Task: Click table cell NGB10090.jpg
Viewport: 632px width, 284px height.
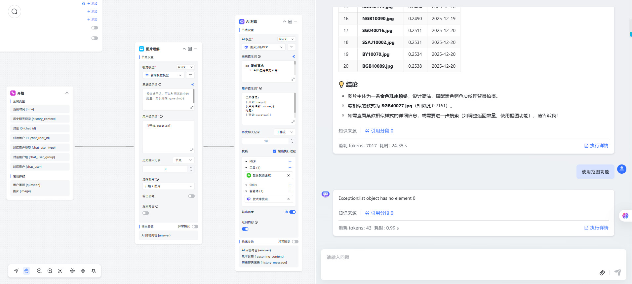Action: coord(380,18)
